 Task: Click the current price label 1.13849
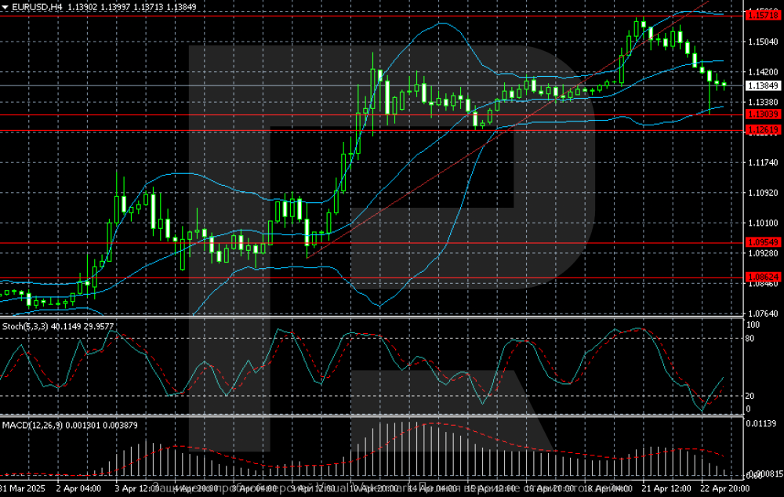pyautogui.click(x=762, y=85)
